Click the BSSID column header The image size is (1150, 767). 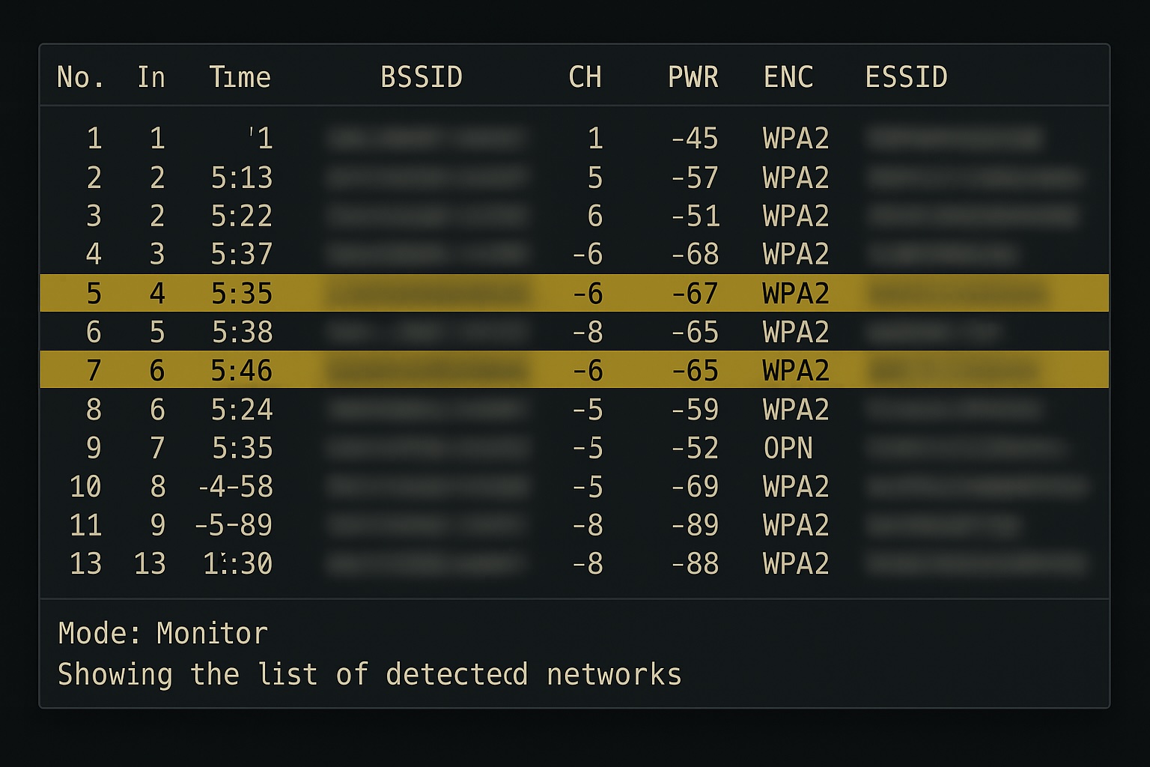[421, 77]
